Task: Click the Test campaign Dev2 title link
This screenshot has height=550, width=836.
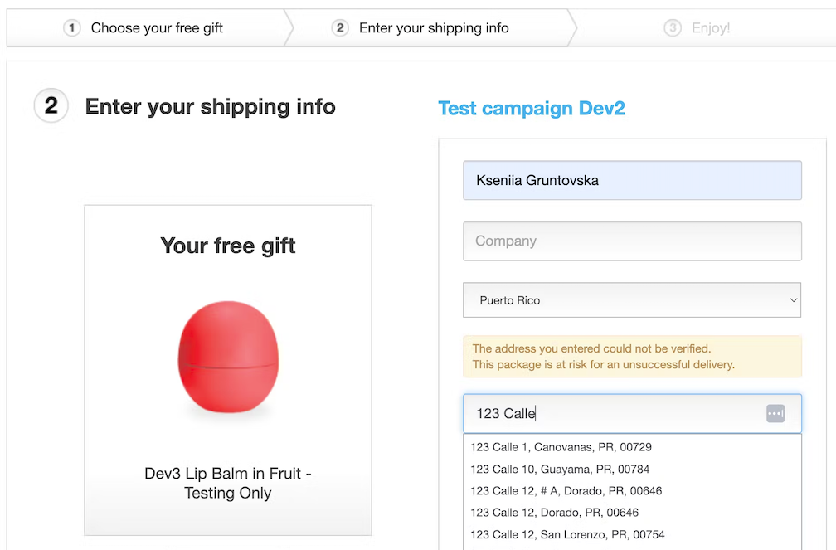Action: pos(531,108)
